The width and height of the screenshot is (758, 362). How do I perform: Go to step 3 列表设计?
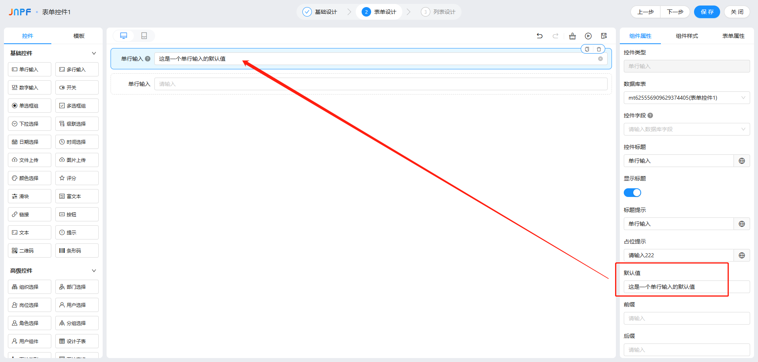pyautogui.click(x=438, y=12)
